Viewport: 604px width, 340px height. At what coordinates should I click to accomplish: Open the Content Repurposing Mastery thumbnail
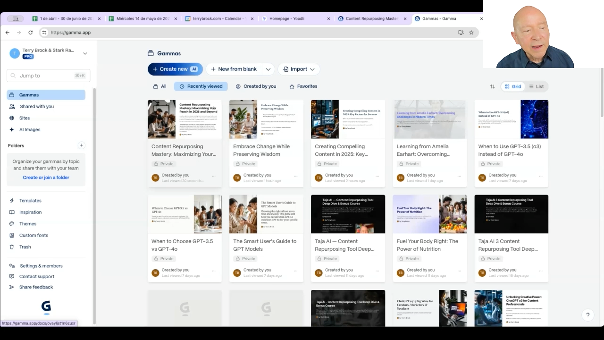click(x=185, y=119)
